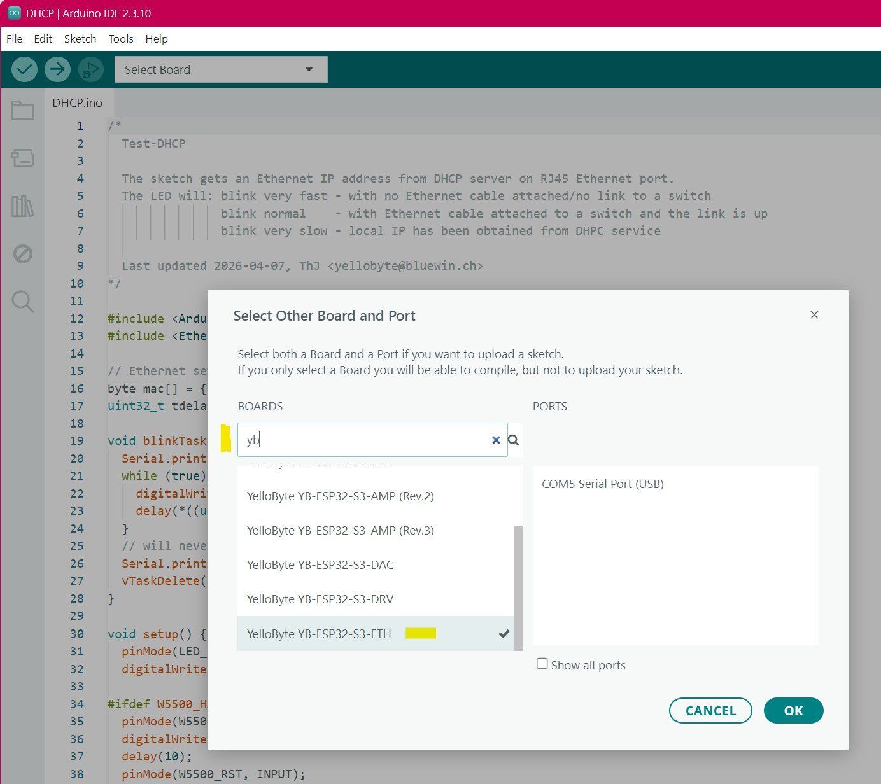881x784 pixels.
Task: Open the Search magnifier sidebar icon
Action: coord(22,301)
